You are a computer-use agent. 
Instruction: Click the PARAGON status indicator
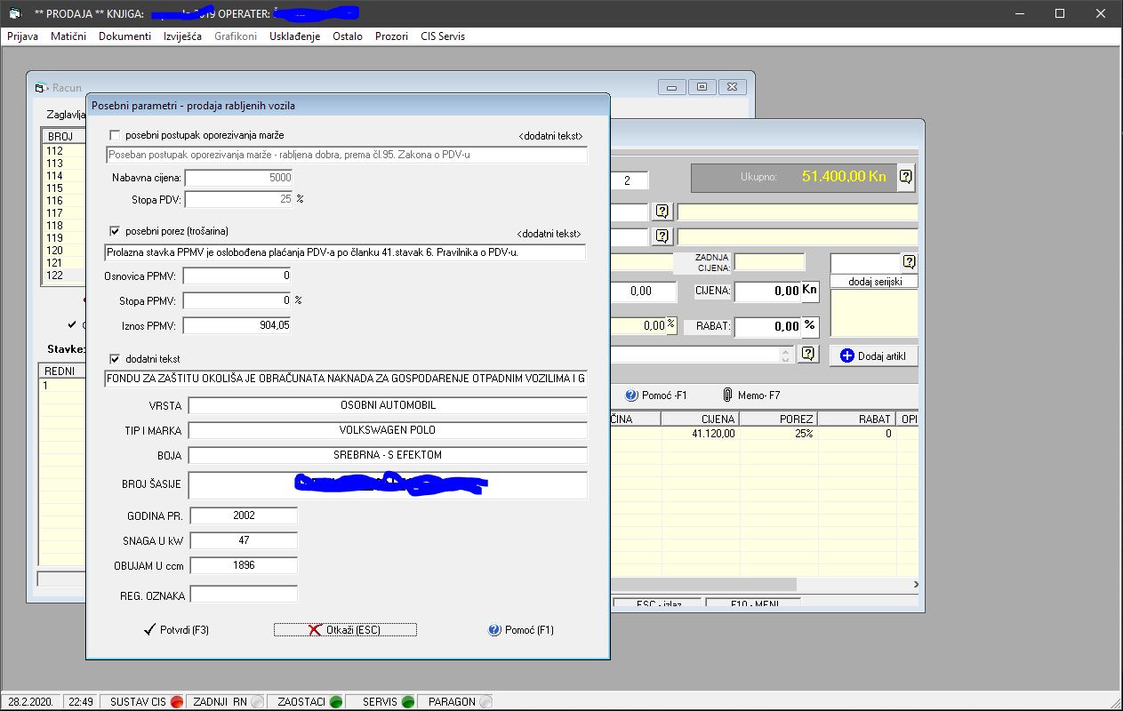[485, 701]
